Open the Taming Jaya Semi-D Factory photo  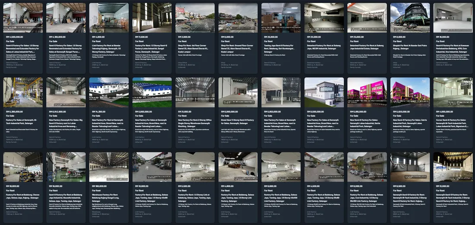tap(281, 18)
